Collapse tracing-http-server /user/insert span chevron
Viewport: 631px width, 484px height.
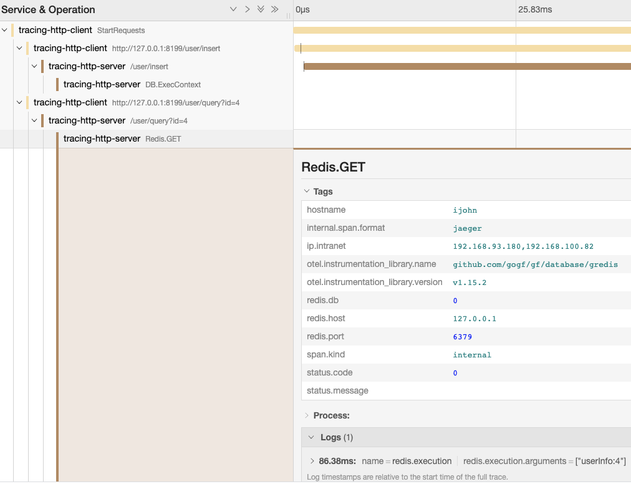(35, 66)
